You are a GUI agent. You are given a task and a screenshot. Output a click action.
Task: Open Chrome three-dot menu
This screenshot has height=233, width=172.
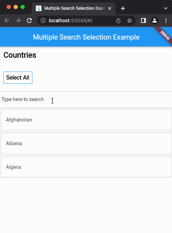[166, 20]
